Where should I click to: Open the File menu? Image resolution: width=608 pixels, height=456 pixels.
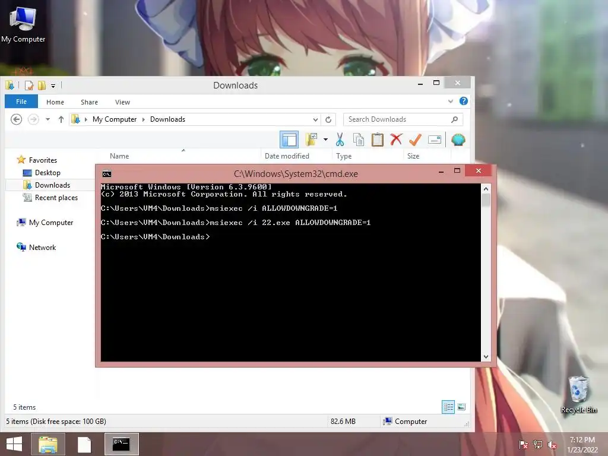(x=21, y=102)
